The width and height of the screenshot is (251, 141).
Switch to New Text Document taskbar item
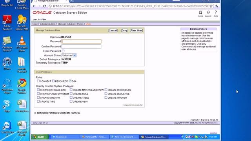click(x=124, y=137)
